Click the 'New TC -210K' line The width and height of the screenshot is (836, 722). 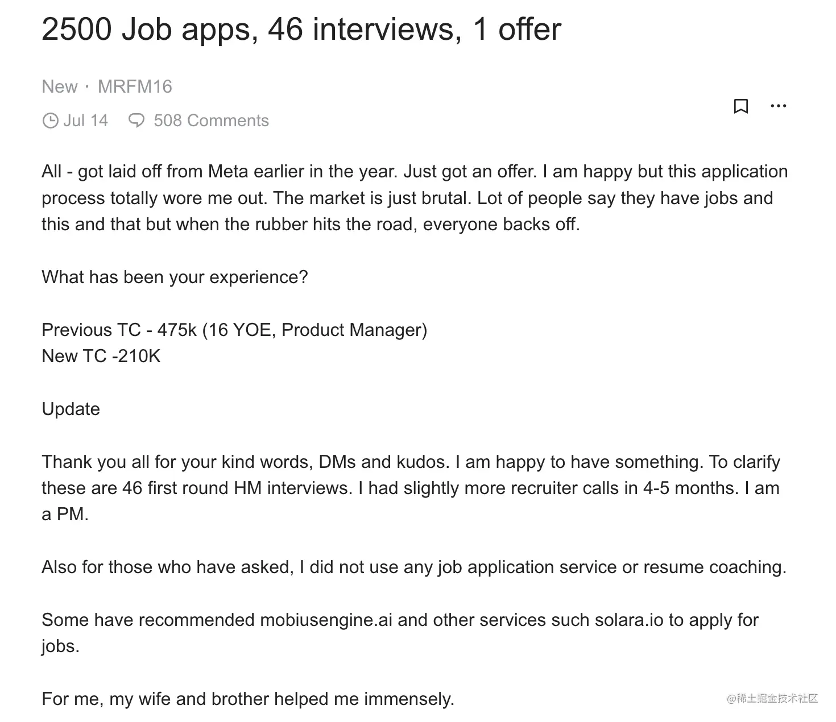tap(101, 356)
